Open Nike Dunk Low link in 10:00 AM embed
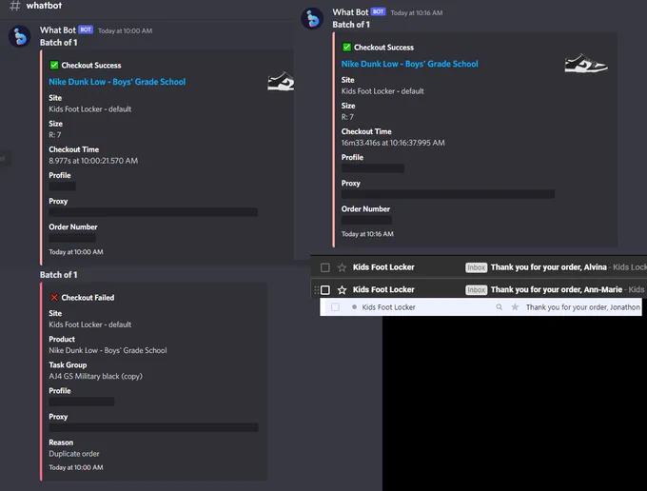The width and height of the screenshot is (647, 491). click(117, 82)
